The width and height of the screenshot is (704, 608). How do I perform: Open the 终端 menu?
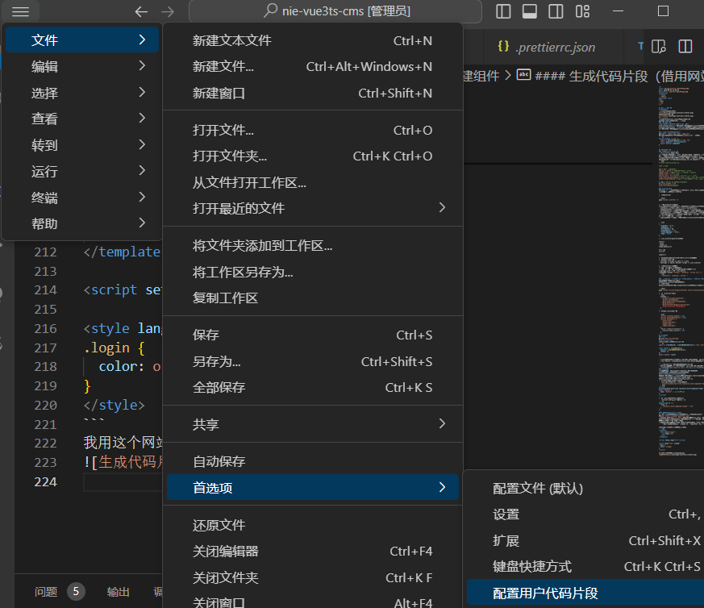[82, 198]
